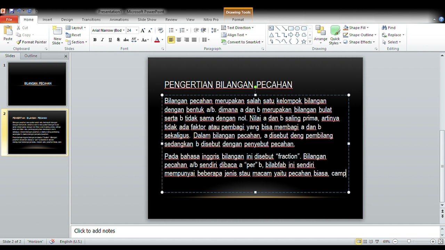Open the font size dropdown

(137, 31)
